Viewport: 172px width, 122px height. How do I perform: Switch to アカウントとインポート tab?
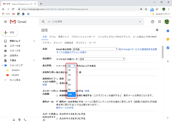83,37
